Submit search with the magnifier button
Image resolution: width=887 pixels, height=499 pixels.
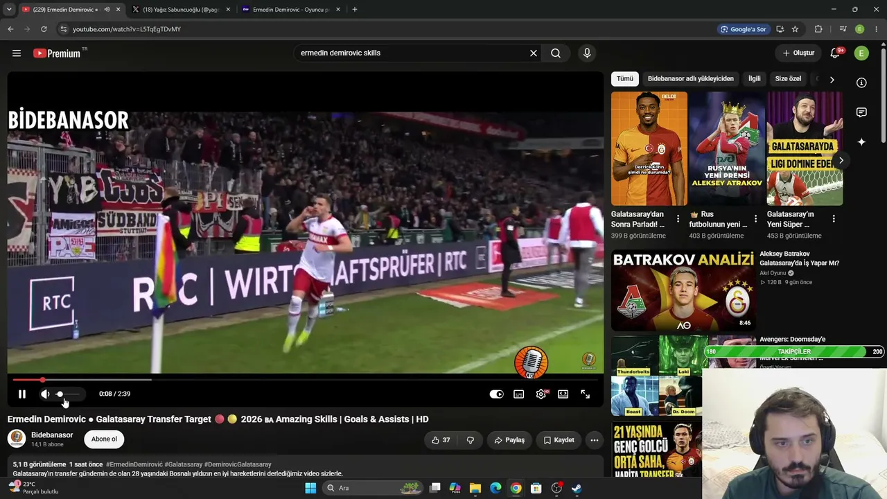[x=556, y=53]
